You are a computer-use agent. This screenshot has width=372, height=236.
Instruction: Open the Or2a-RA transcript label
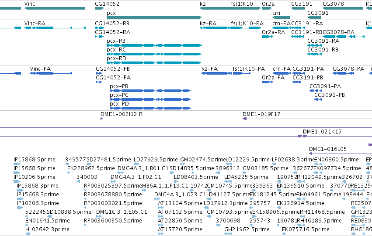[x=273, y=32]
